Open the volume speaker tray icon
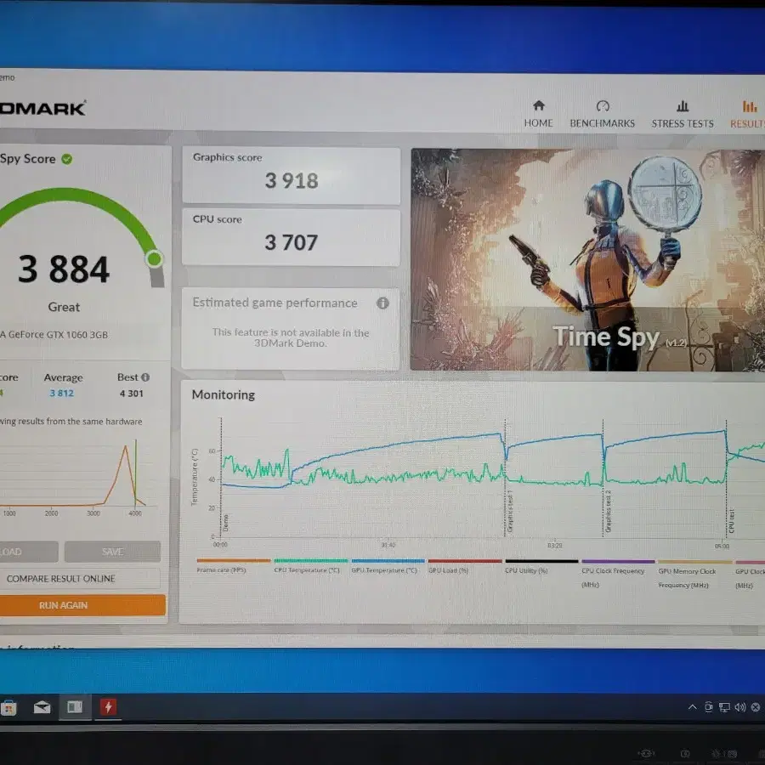Image resolution: width=765 pixels, height=765 pixels. (740, 707)
